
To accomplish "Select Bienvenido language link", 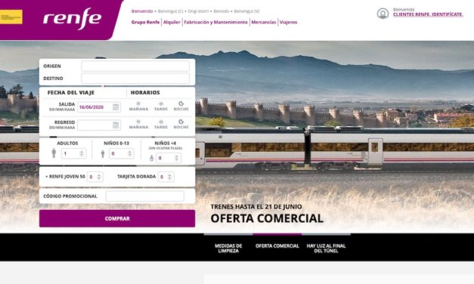I will pos(142,11).
